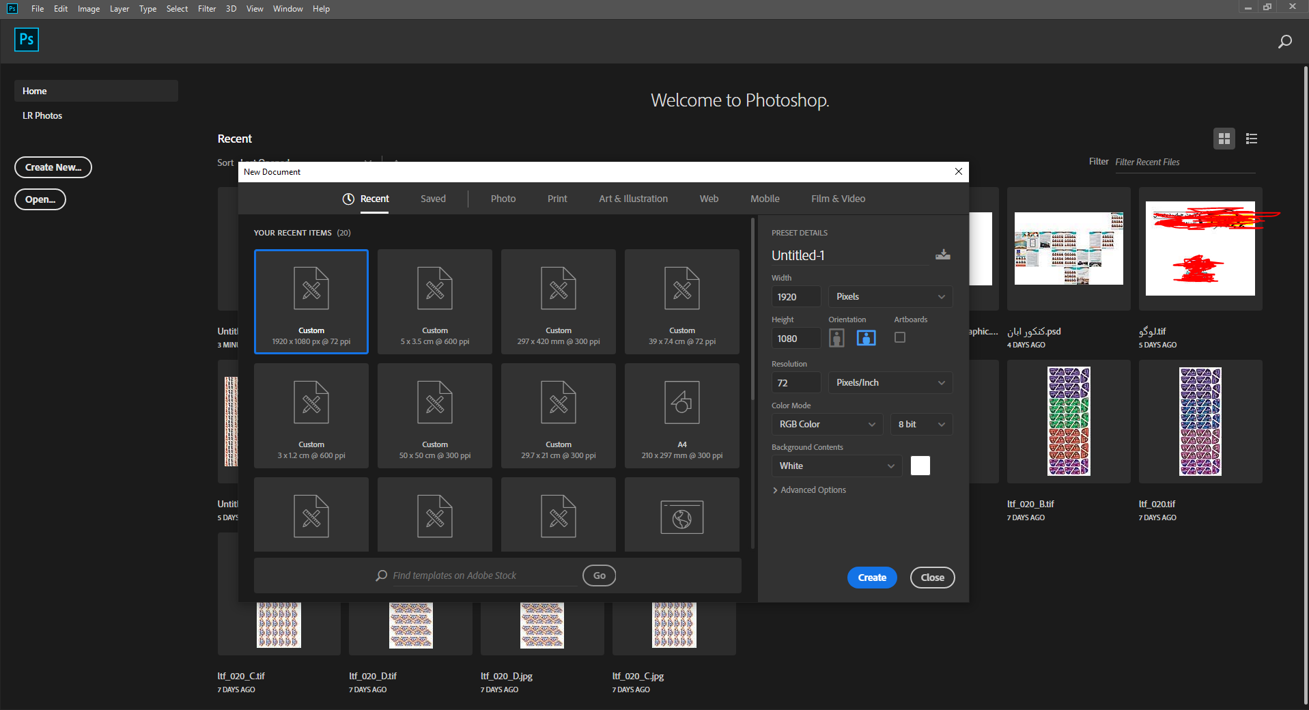
Task: Open the Resolution units Pixels/Inch dropdown
Action: point(890,382)
